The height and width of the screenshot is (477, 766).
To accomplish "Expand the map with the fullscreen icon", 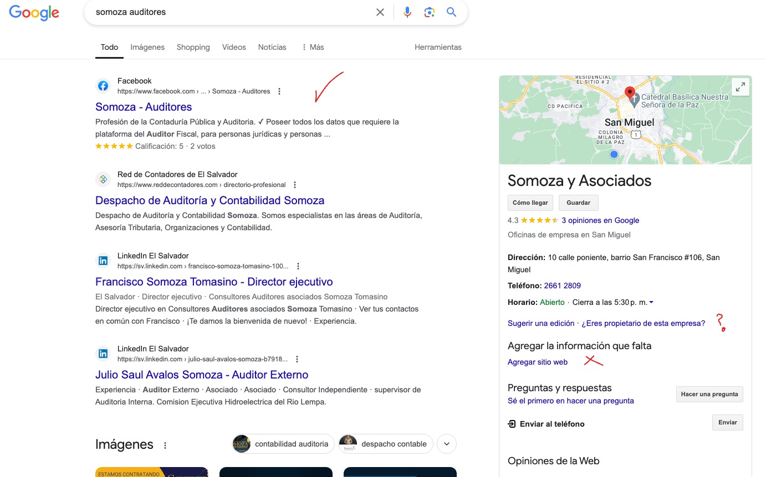I will pos(741,87).
